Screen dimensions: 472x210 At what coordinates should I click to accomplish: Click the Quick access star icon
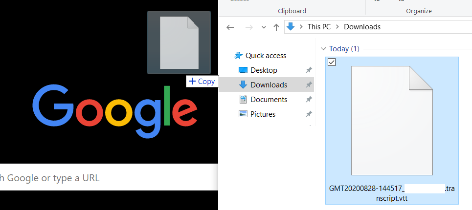coord(239,56)
